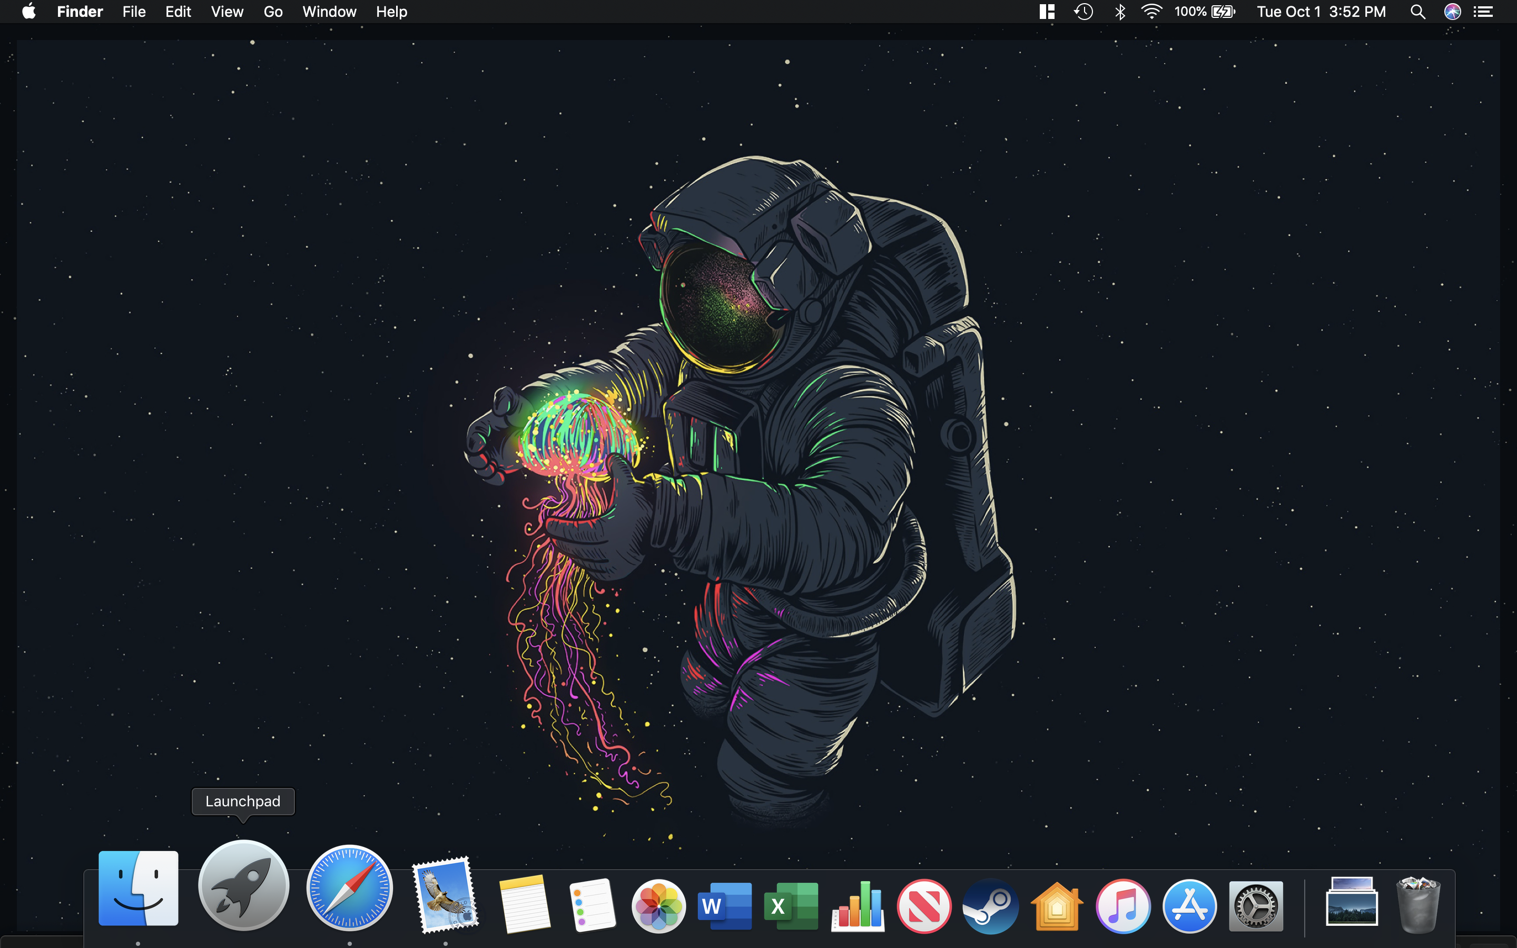
Task: Open the red News app icon
Action: [x=924, y=906]
